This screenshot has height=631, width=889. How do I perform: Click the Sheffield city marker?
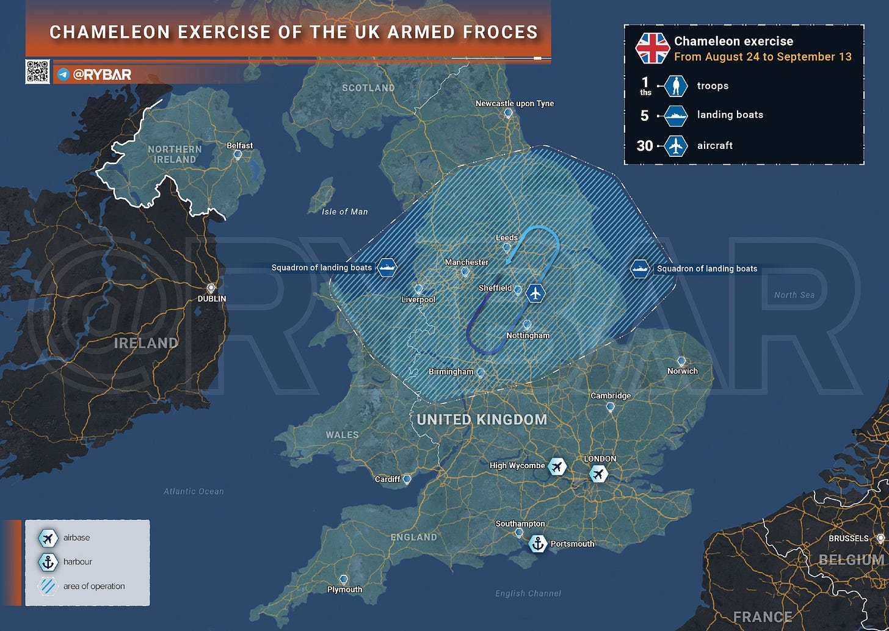tap(518, 290)
